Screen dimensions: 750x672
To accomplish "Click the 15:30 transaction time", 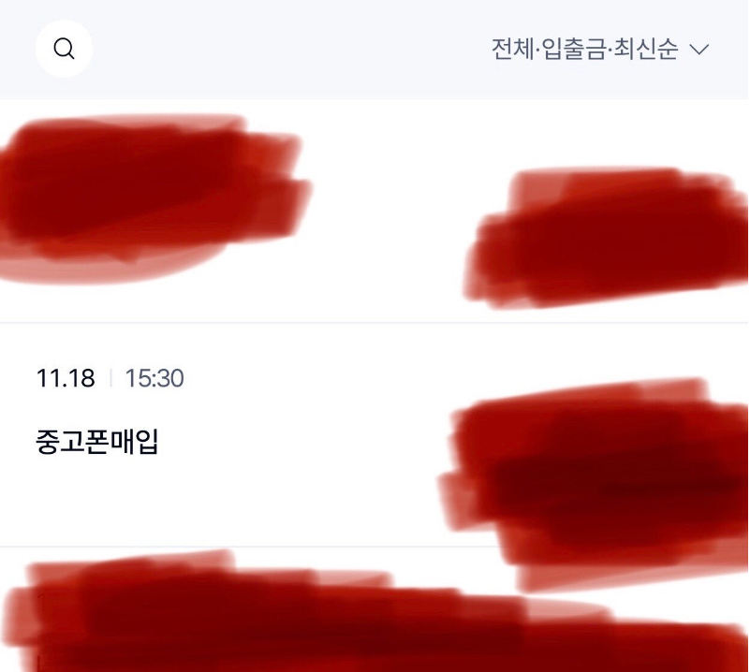I will click(x=154, y=378).
